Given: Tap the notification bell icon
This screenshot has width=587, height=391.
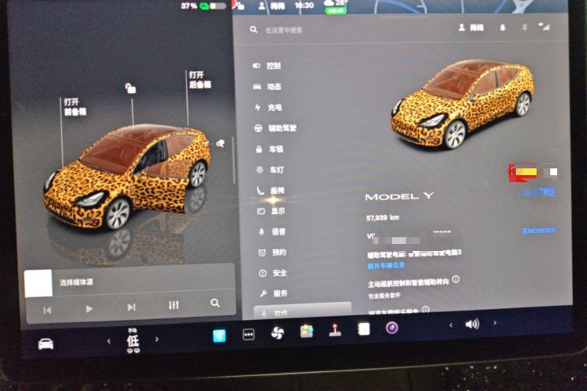Looking at the screenshot, I should pos(502,27).
